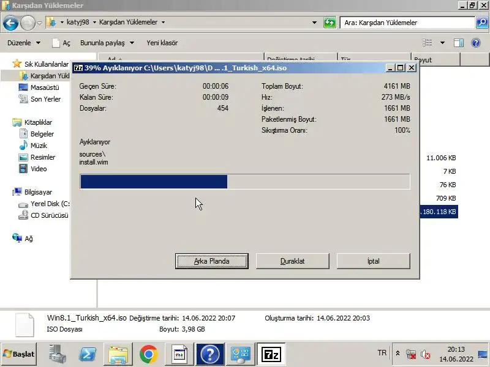The width and height of the screenshot is (490, 367).
Task: Show hidden tray icons arrow
Action: pos(398,354)
